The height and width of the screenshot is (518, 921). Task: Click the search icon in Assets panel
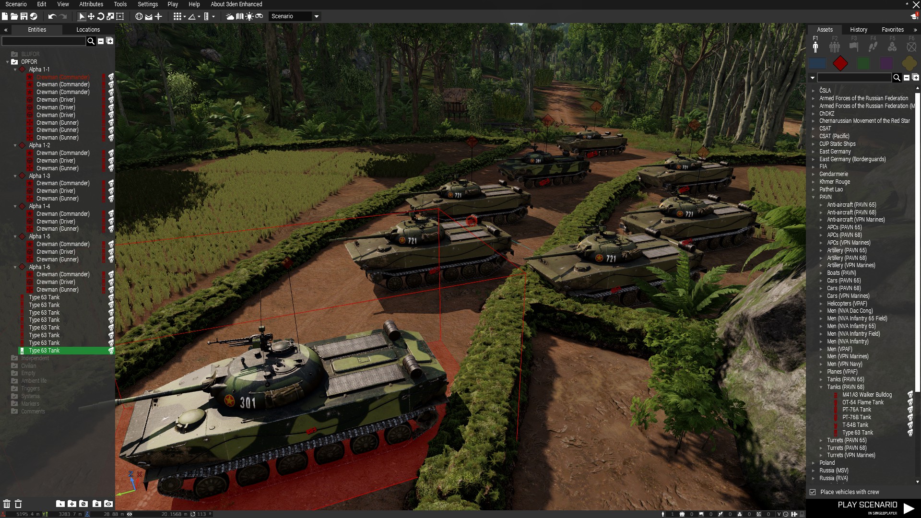[x=897, y=78]
